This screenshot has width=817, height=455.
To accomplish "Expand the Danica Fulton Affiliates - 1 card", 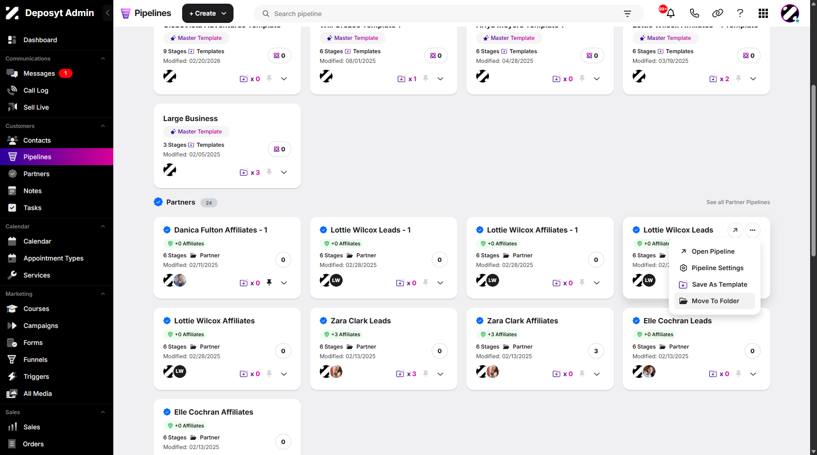I will [284, 283].
